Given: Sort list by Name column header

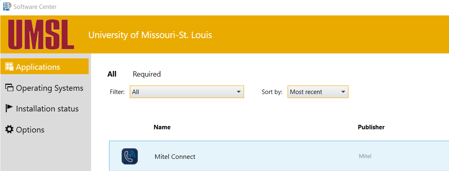Looking at the screenshot, I should point(162,127).
